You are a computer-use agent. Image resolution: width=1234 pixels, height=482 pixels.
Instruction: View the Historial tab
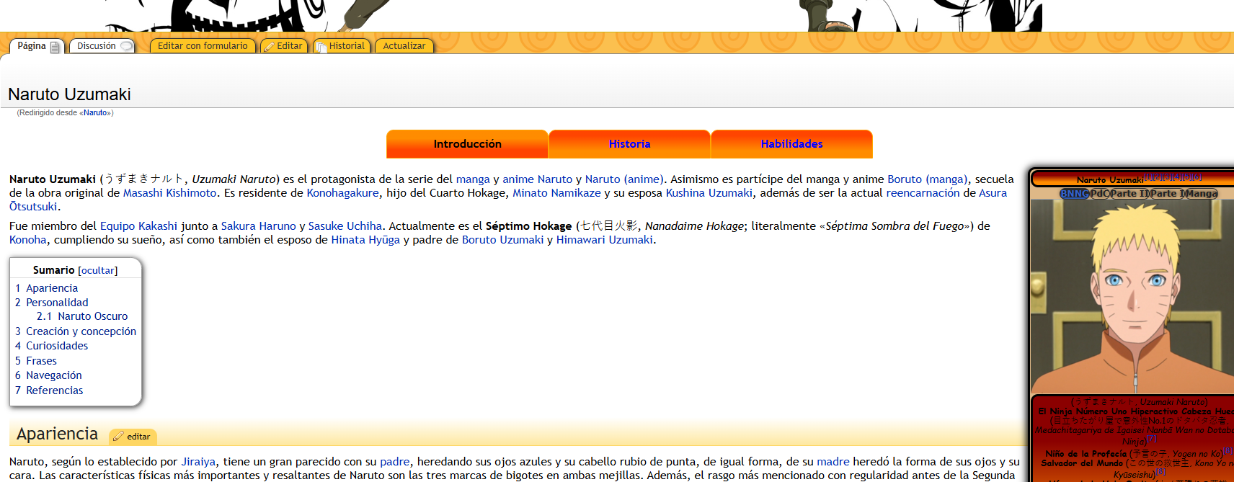click(x=341, y=46)
